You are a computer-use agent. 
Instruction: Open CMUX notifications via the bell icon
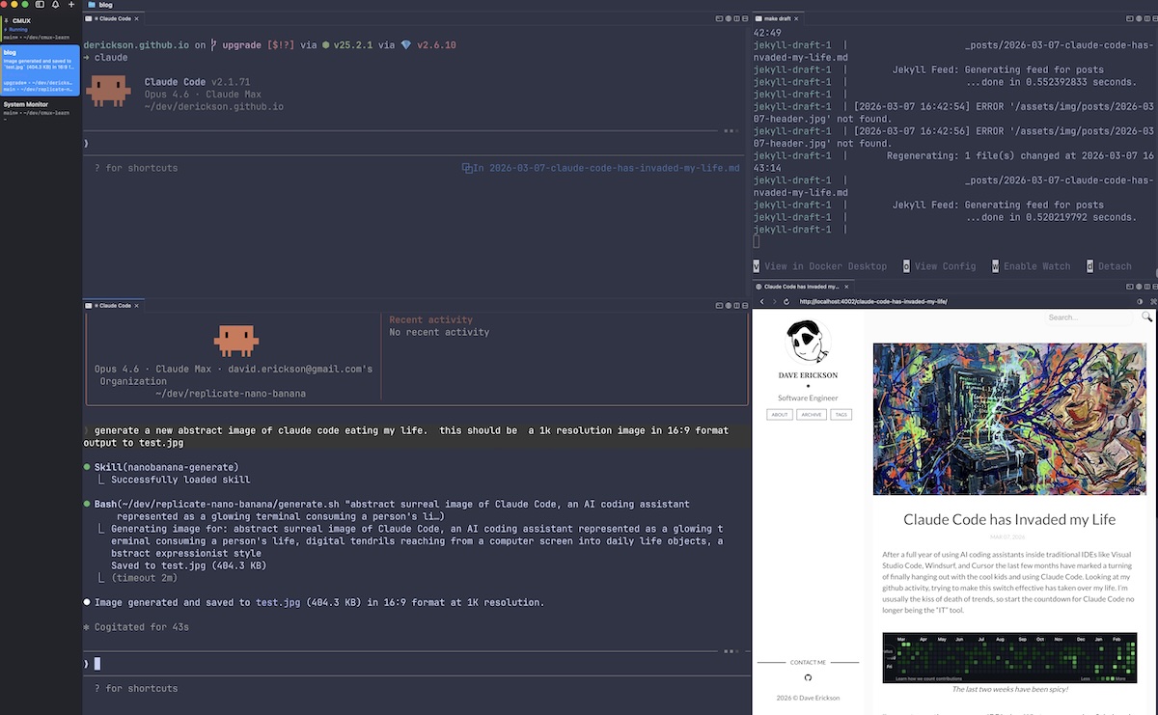pyautogui.click(x=55, y=5)
